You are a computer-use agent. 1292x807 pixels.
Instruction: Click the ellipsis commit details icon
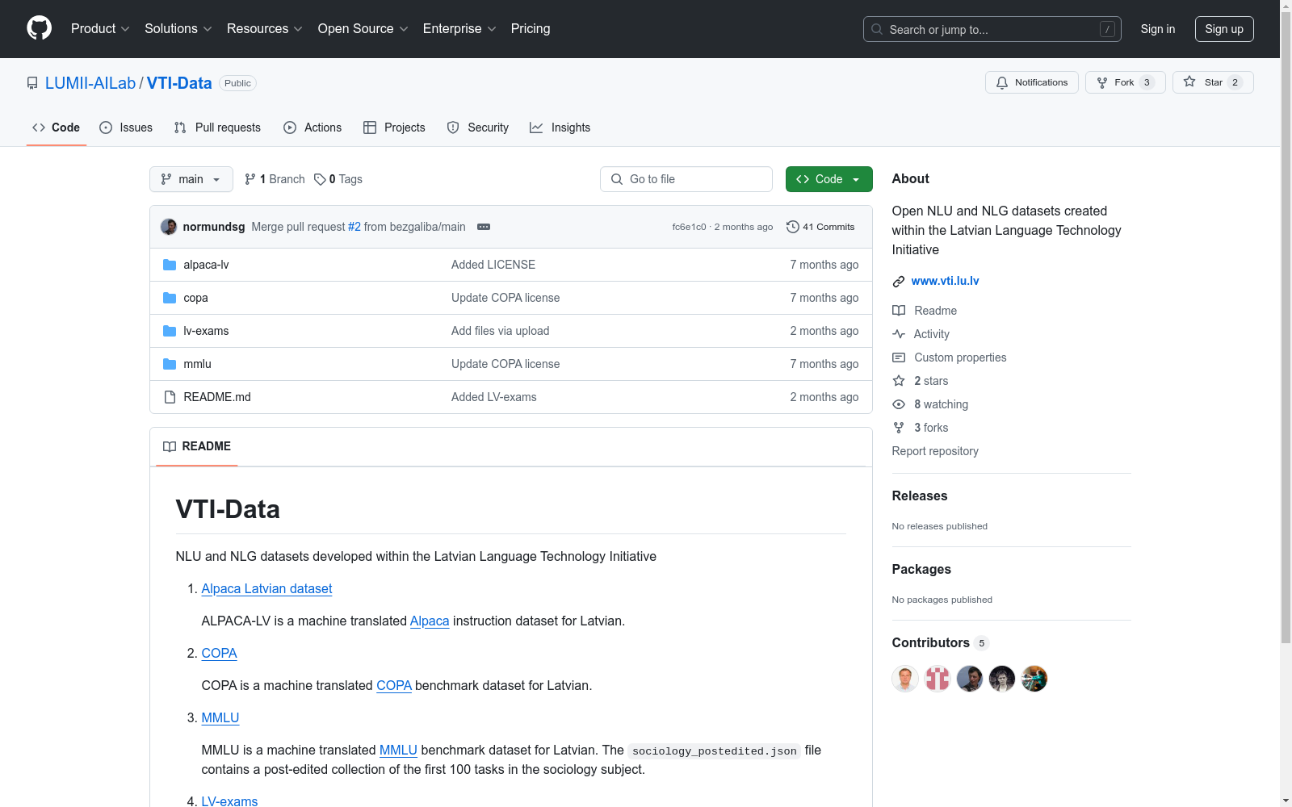click(x=484, y=227)
